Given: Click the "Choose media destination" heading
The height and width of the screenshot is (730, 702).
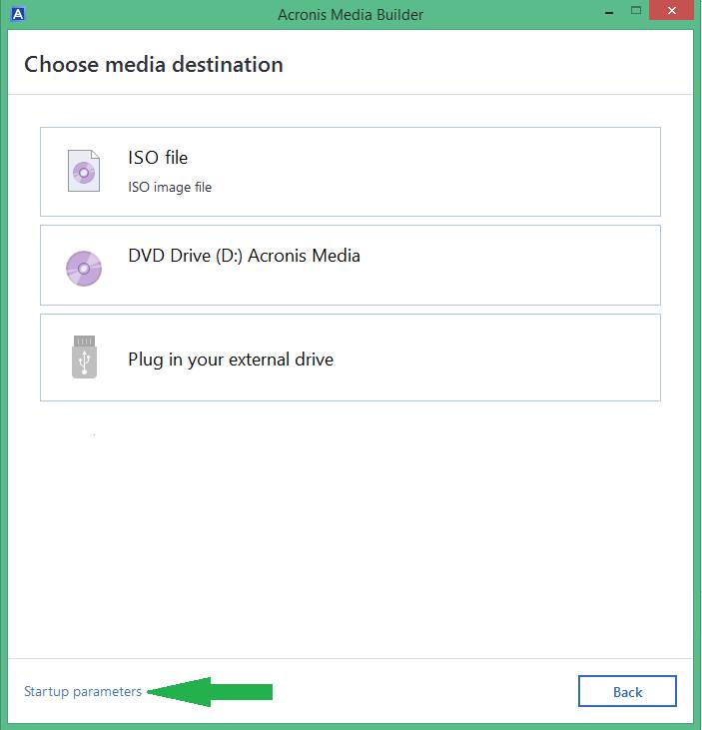Looking at the screenshot, I should [x=154, y=64].
